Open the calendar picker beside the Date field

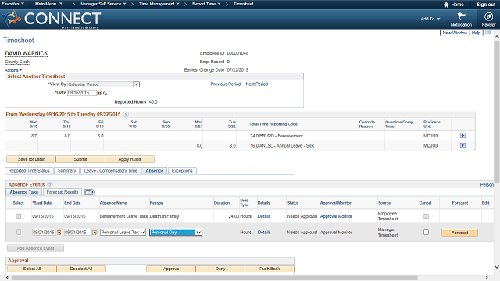(99, 93)
